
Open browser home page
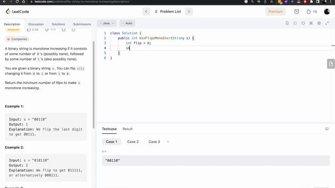click(24, 2)
